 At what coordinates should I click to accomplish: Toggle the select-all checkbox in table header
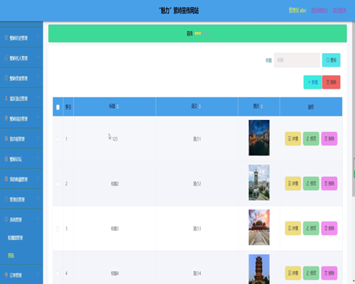pos(58,107)
